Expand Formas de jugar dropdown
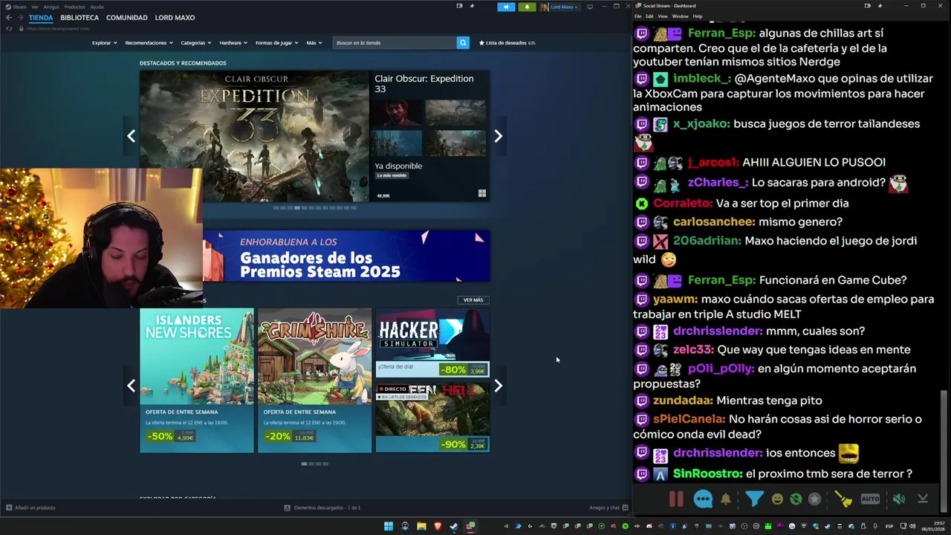 [x=276, y=43]
